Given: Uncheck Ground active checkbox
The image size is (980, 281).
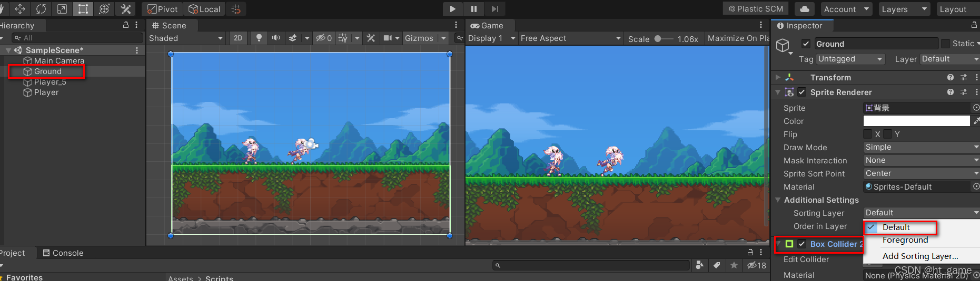Looking at the screenshot, I should (806, 44).
